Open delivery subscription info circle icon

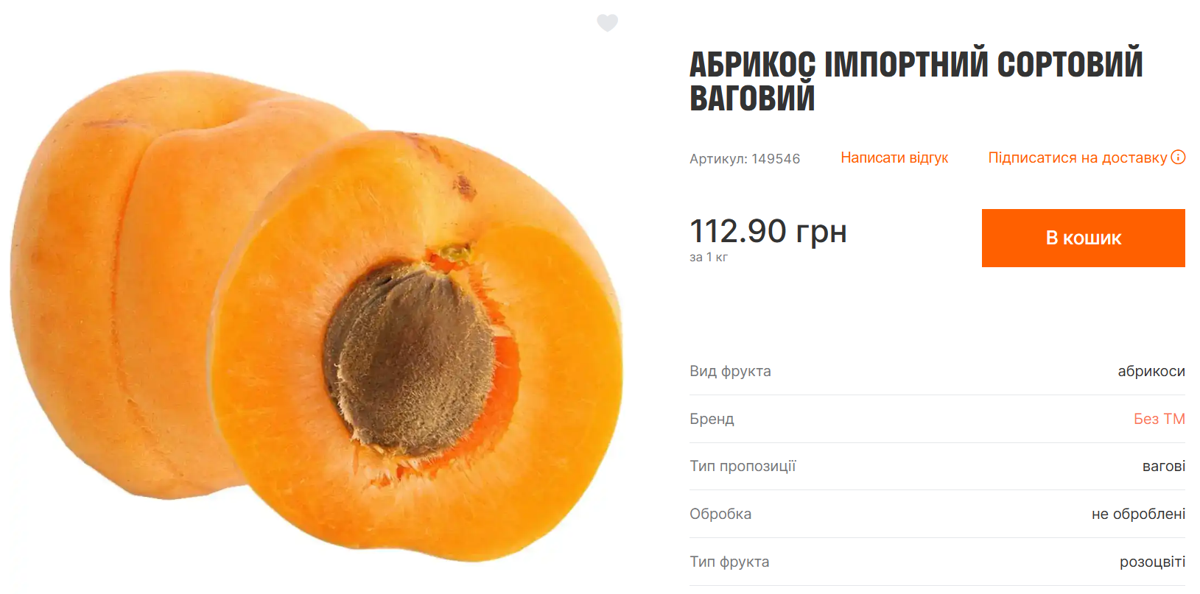pos(1178,157)
